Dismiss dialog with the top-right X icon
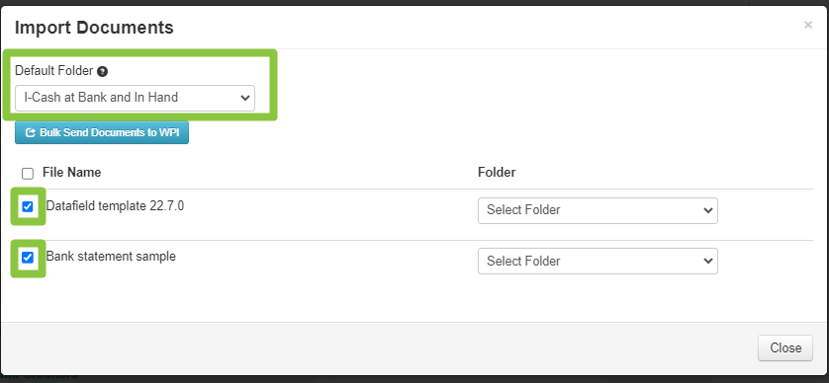This screenshot has width=829, height=383. point(808,25)
